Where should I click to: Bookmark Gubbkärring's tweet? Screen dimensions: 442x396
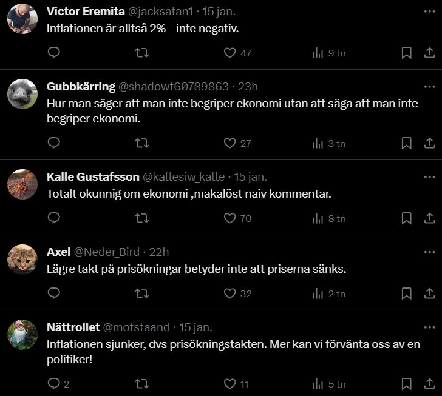(407, 143)
